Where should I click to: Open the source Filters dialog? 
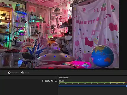25,73
